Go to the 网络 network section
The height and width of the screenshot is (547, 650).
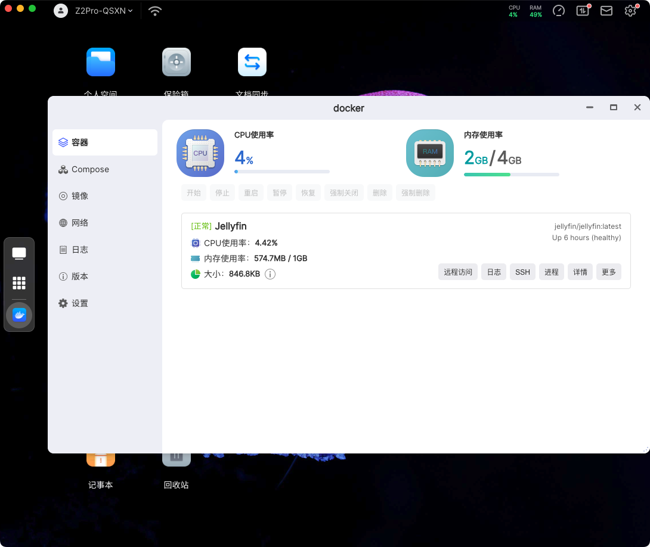tap(80, 223)
